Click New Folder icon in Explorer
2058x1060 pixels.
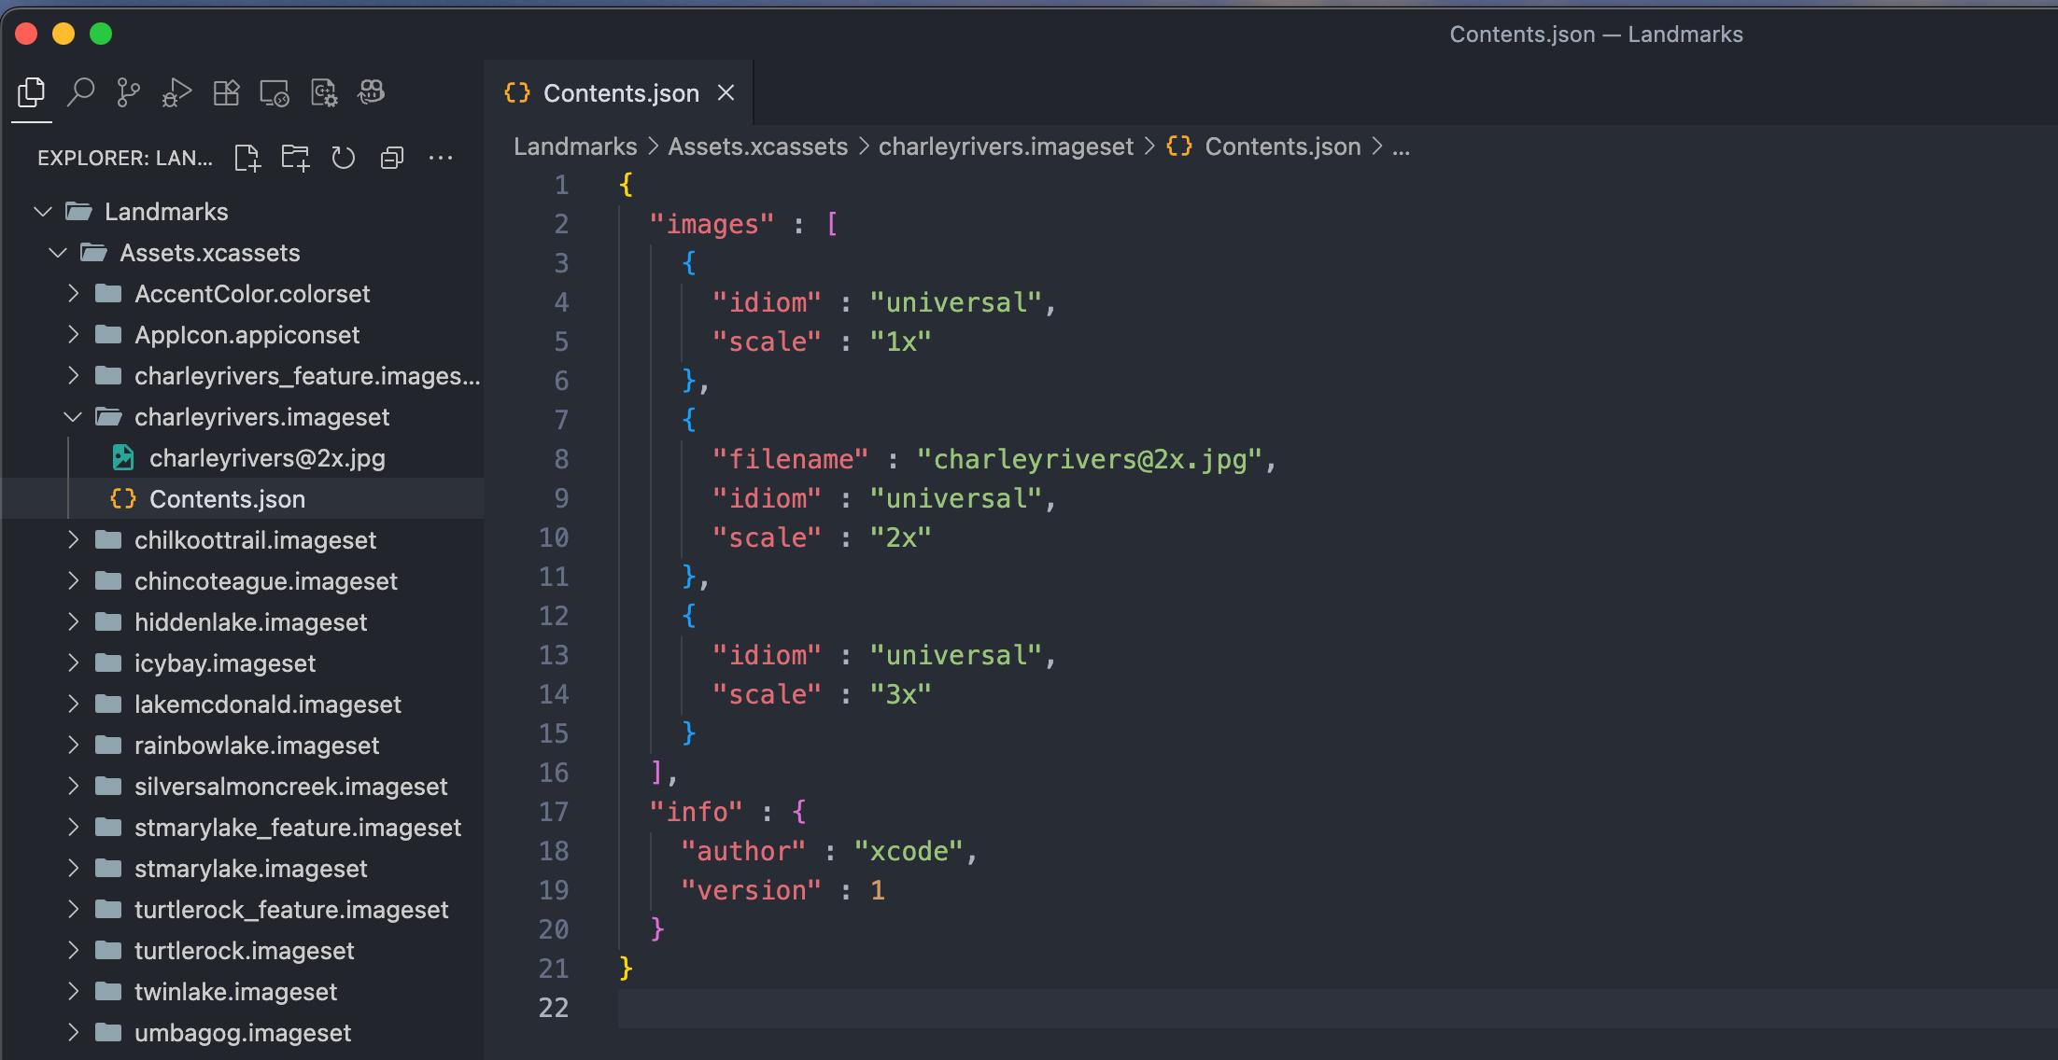295,158
